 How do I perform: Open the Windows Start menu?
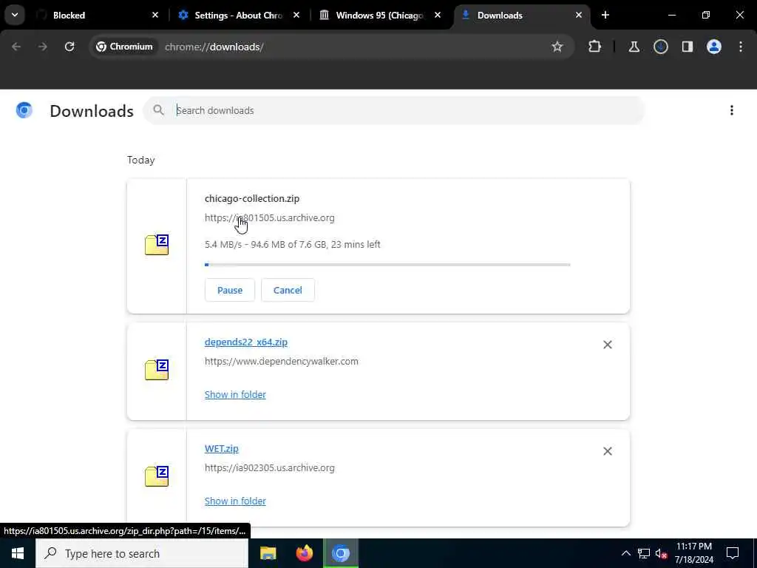(18, 553)
